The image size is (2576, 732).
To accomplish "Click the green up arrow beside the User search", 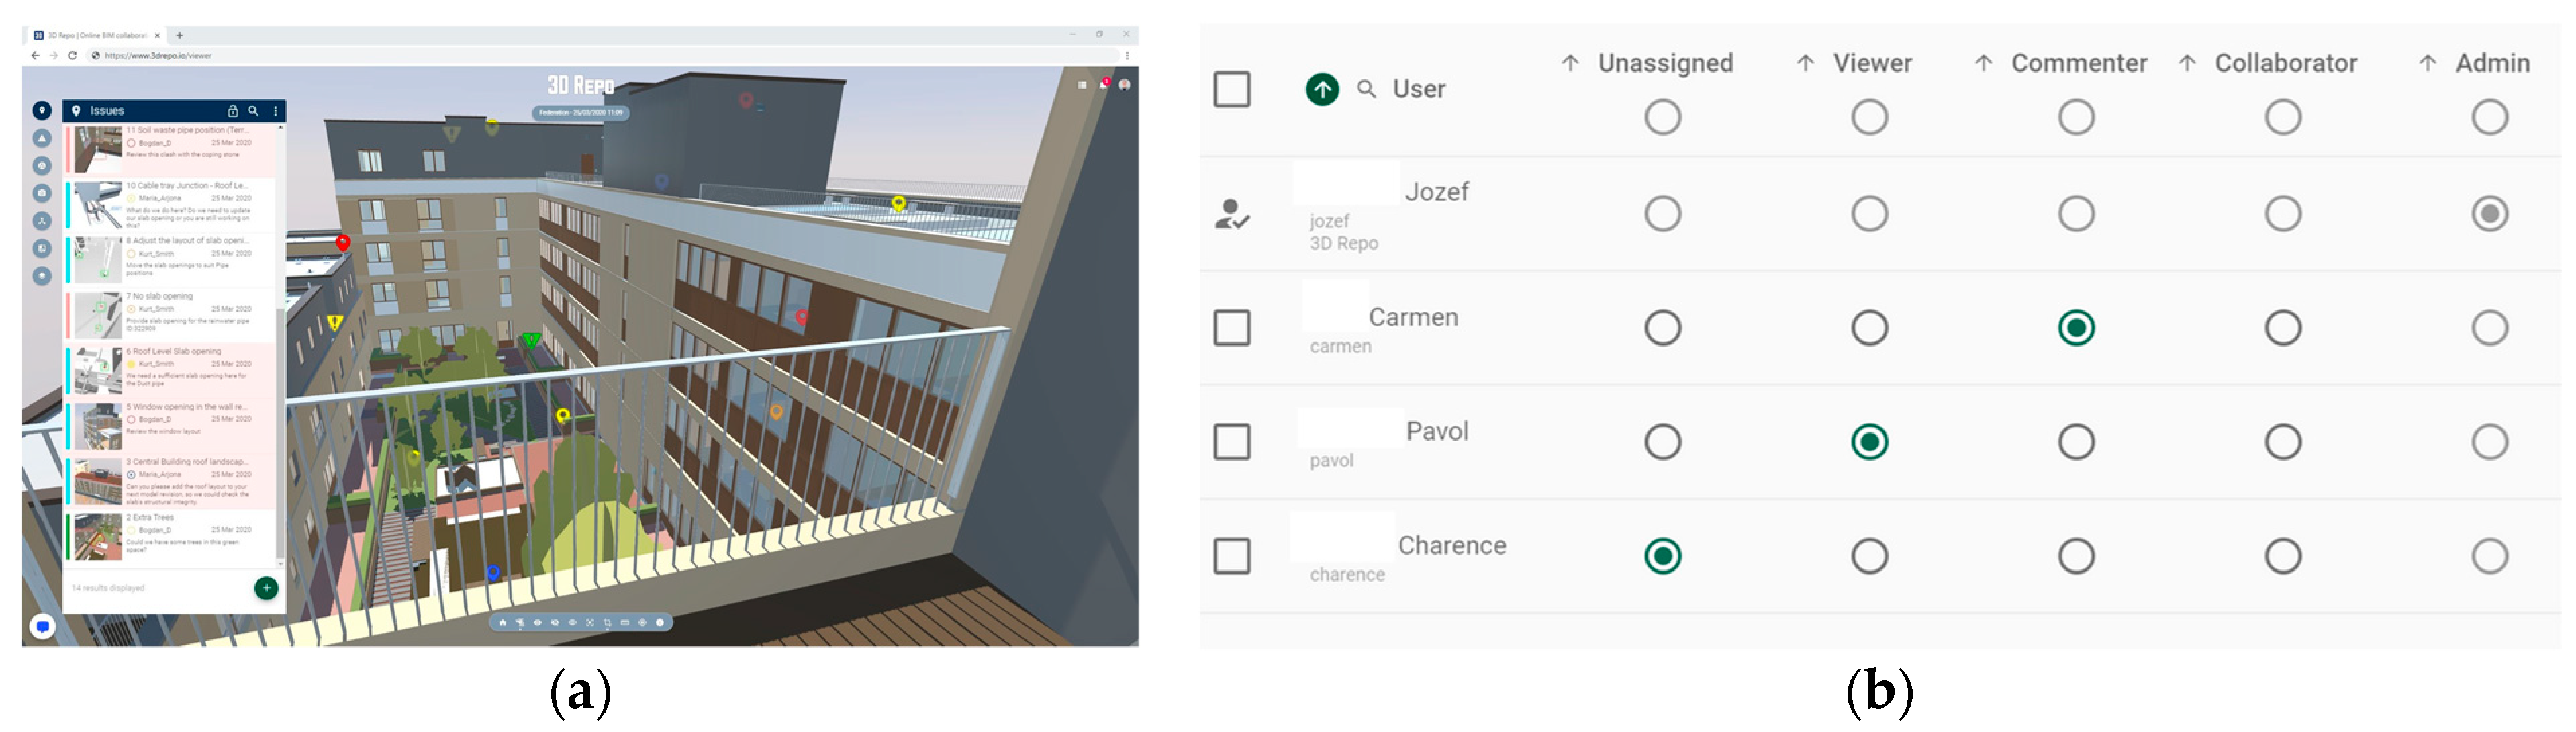I will coord(1322,89).
